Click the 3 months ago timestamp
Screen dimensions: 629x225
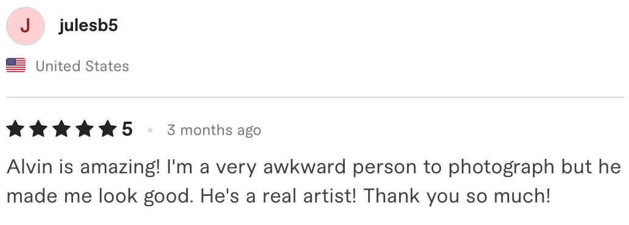[214, 130]
